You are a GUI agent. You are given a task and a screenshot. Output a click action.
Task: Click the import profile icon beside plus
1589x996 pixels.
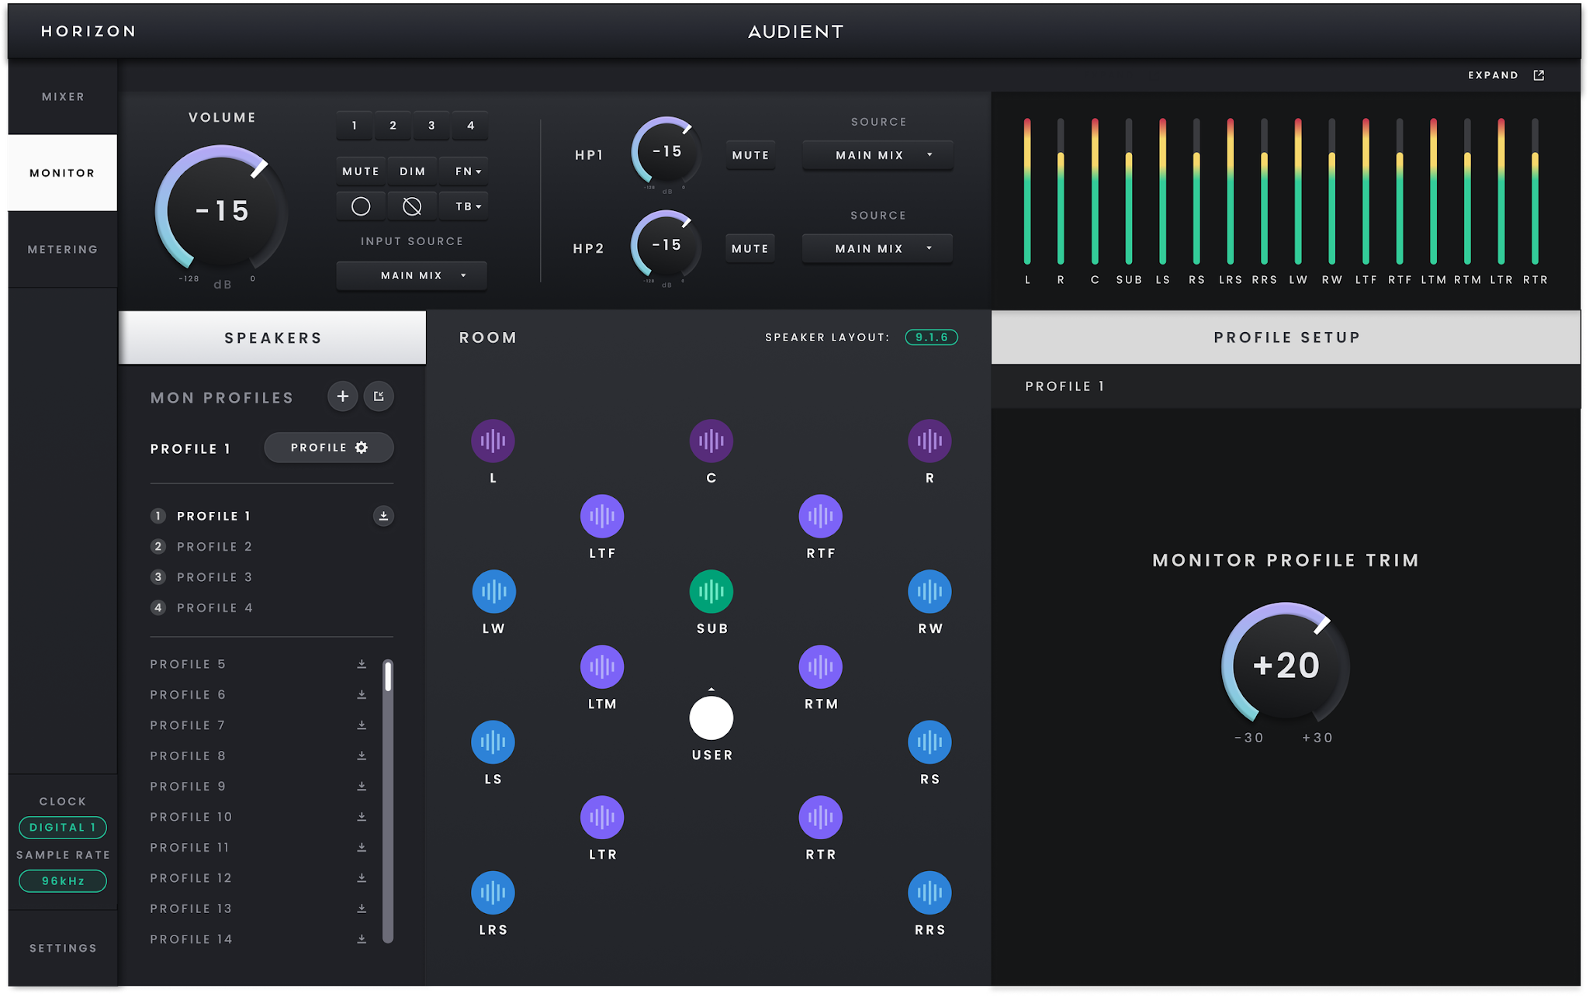[379, 396]
